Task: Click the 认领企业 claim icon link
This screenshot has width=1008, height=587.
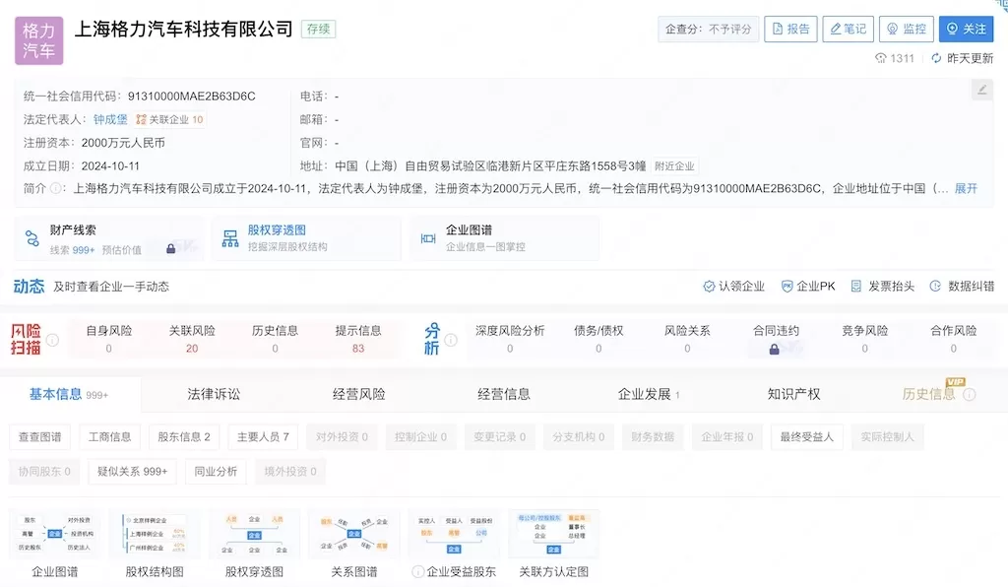Action: [x=733, y=287]
